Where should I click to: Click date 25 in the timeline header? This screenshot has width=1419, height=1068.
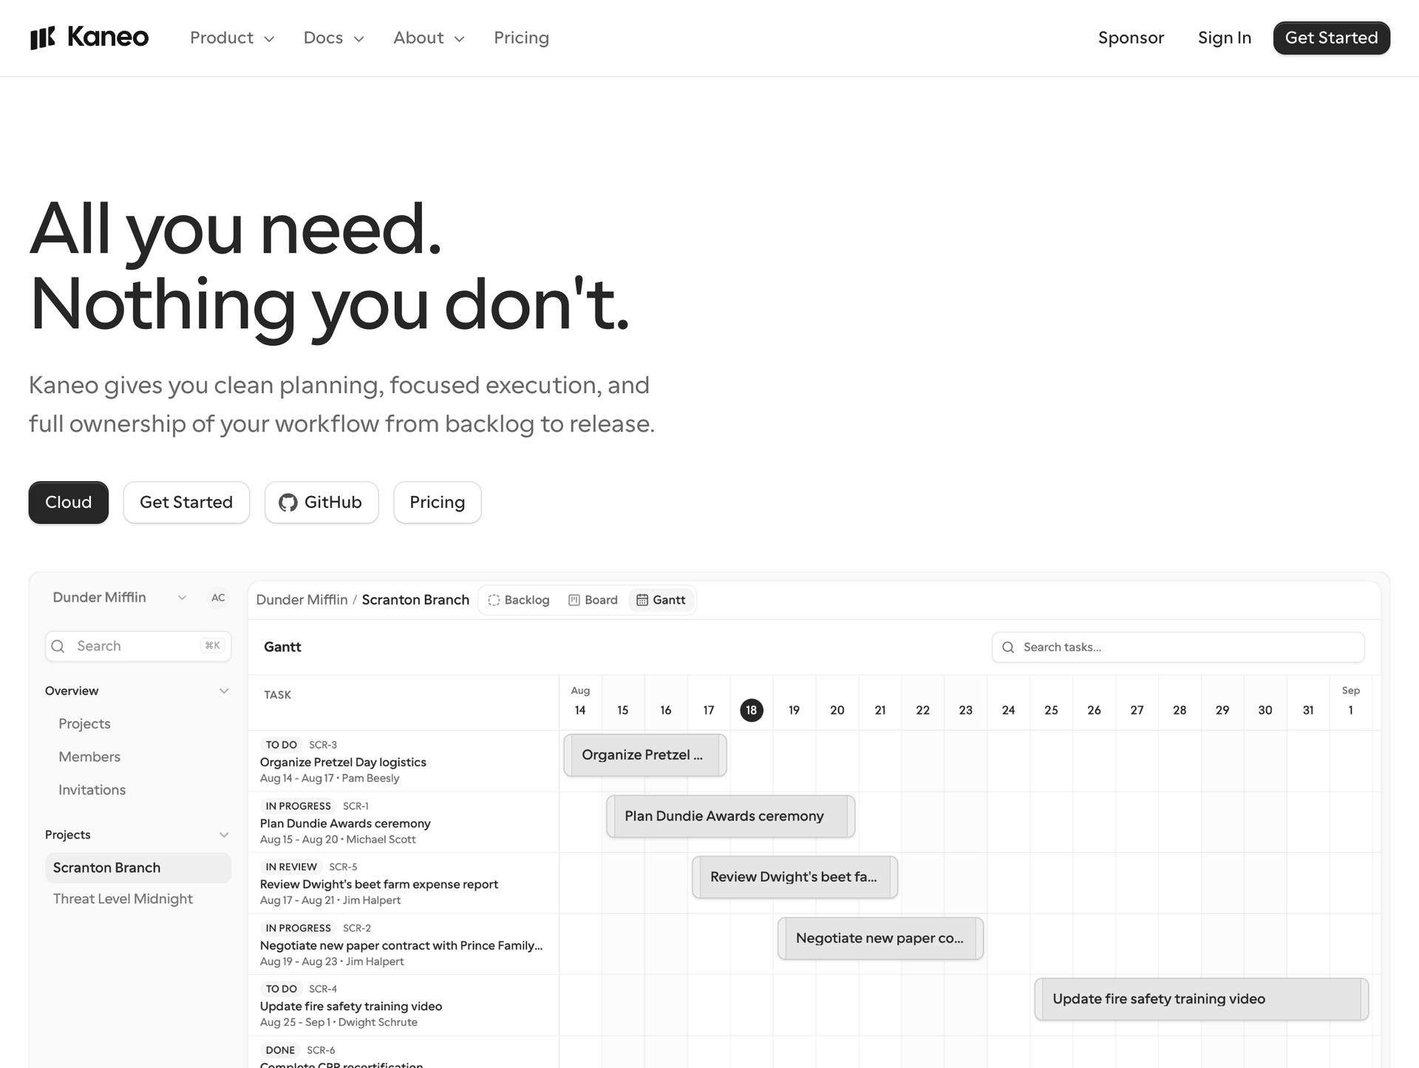[1051, 710]
